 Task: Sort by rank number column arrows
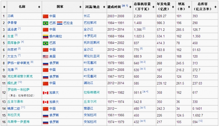tap(4, 7)
